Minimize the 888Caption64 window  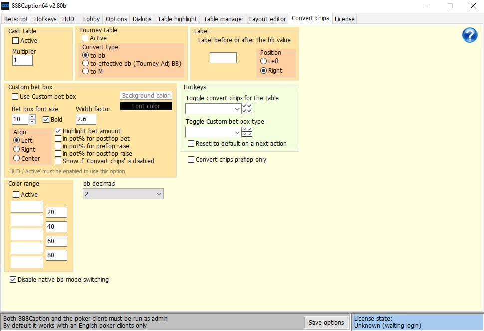click(428, 6)
